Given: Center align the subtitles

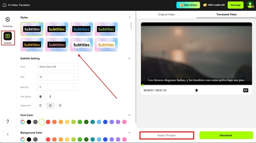Looking at the screenshot, I should pyautogui.click(x=50, y=106).
